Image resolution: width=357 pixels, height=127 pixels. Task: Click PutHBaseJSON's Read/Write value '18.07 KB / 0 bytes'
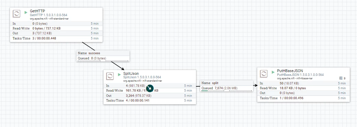(x=293, y=88)
